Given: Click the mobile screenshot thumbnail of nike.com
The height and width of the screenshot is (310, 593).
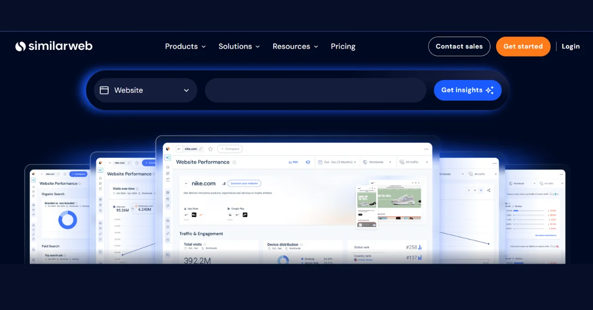Looking at the screenshot, I should [x=367, y=206].
